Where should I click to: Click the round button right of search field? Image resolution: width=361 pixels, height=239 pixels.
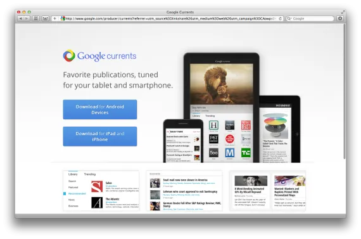click(340, 18)
